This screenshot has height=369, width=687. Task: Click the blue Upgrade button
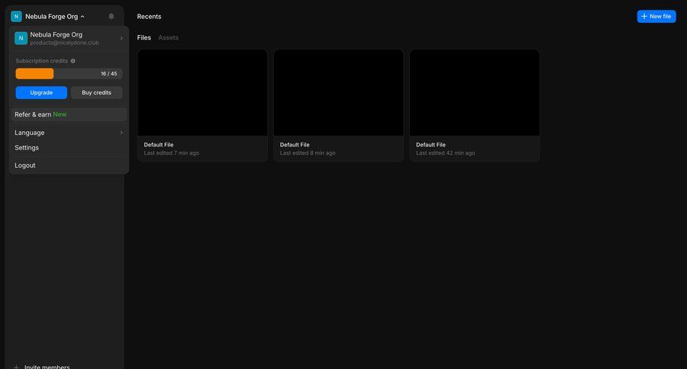41,92
